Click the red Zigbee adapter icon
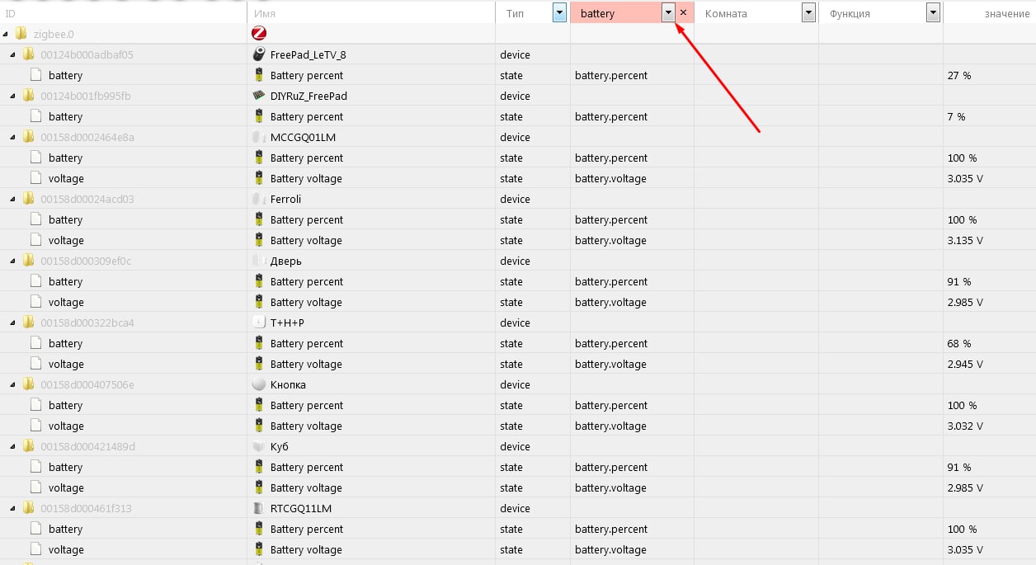This screenshot has width=1036, height=565. click(x=258, y=34)
